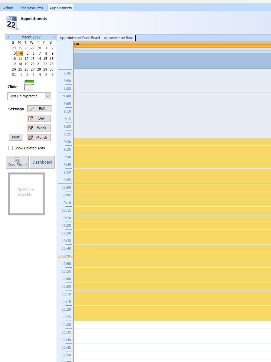
Task: Open the Edit Resources tab
Action: pyautogui.click(x=31, y=8)
